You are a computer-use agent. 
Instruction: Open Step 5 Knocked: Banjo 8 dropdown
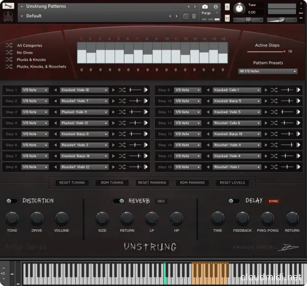point(84,134)
